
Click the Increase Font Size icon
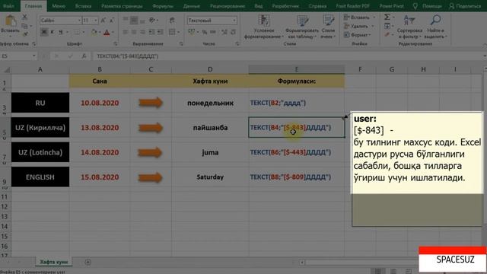(103, 21)
